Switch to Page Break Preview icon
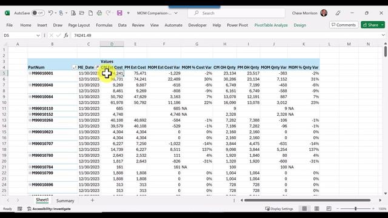 point(329,209)
